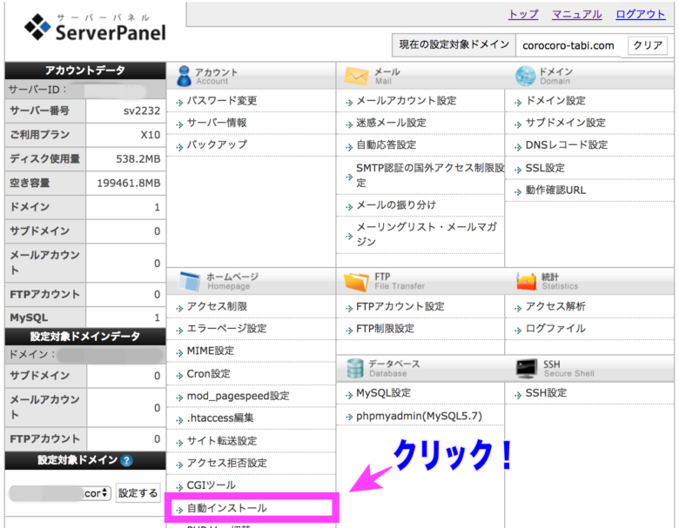This screenshot has width=679, height=528.
Task: Click the ご利用プラン label
Action: [39, 135]
